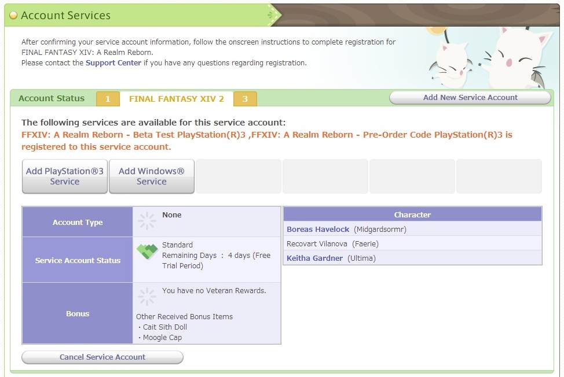Screen dimensions: 564x377
Task: Switch to service account tab 3
Action: coord(245,99)
